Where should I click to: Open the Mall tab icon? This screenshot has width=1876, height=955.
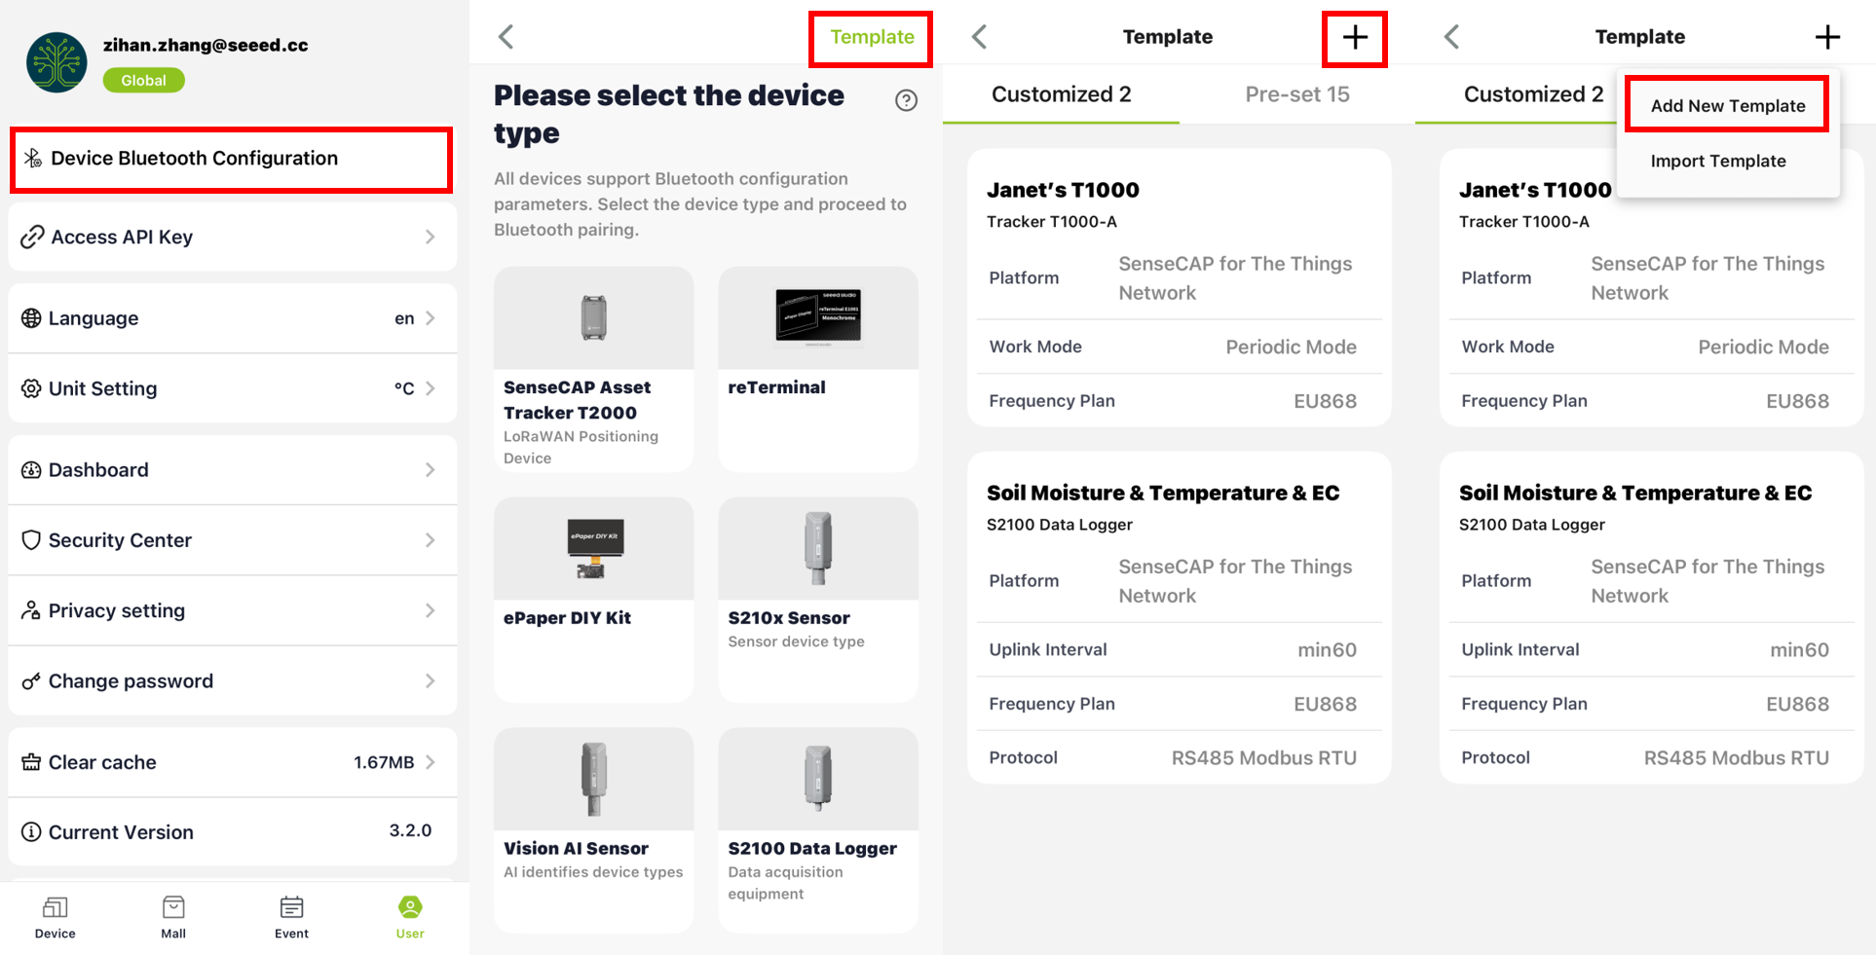[x=173, y=917]
